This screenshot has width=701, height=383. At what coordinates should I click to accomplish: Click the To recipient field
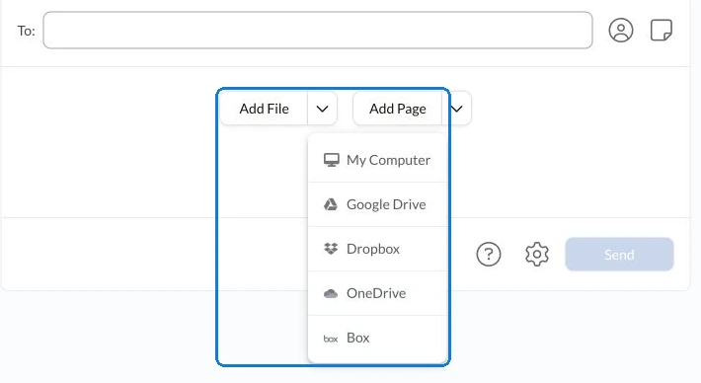click(318, 31)
